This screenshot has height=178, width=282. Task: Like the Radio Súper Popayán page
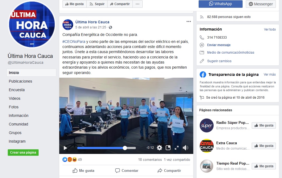[264, 125]
